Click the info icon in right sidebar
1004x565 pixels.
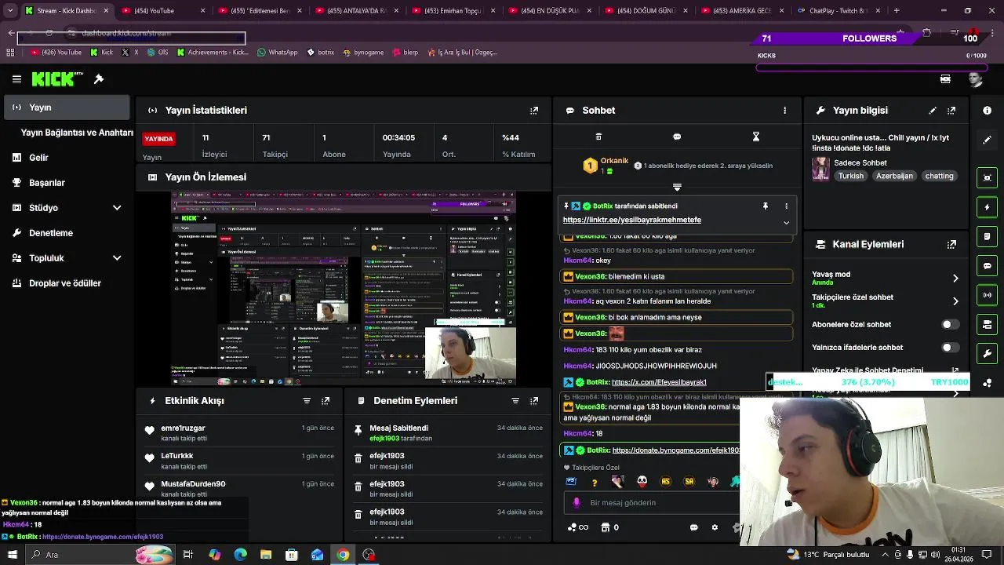coord(988,111)
